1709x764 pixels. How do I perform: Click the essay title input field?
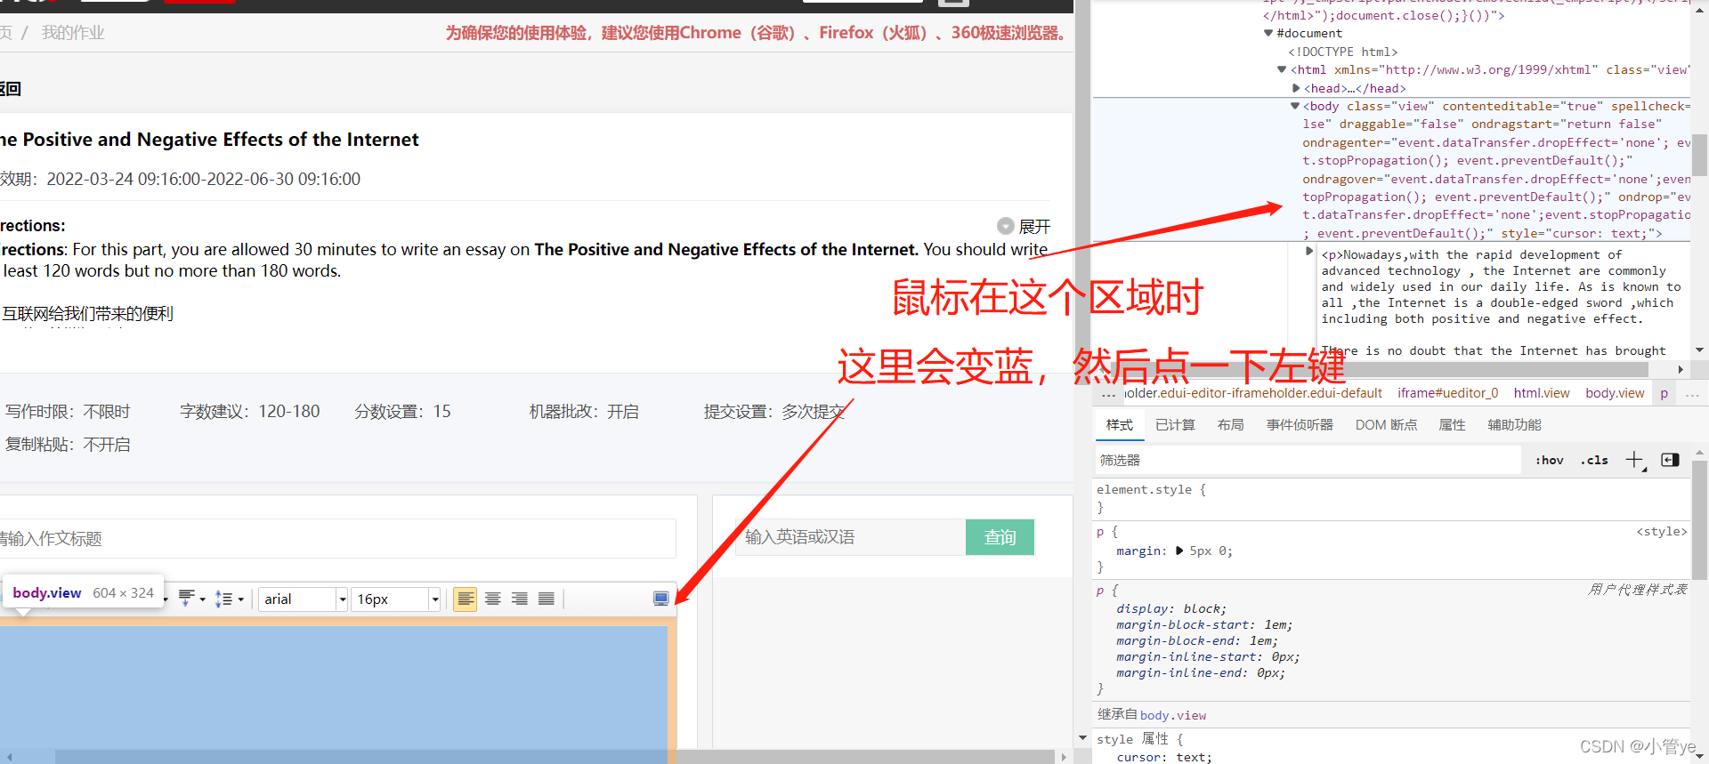click(x=337, y=538)
